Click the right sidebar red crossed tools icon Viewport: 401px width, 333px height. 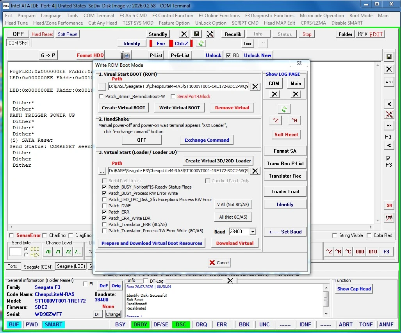click(x=389, y=114)
